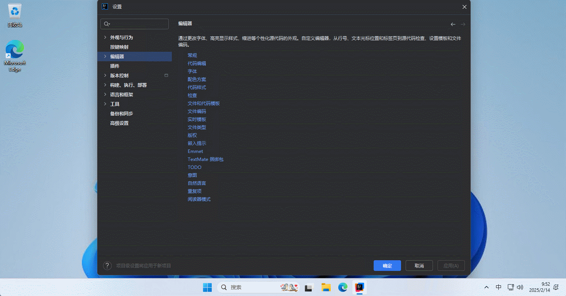Expand the 外观与行为 tree node
Viewport: 566px width, 296px height.
point(105,37)
